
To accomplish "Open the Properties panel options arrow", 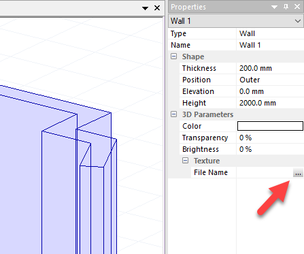I will pyautogui.click(x=274, y=7).
